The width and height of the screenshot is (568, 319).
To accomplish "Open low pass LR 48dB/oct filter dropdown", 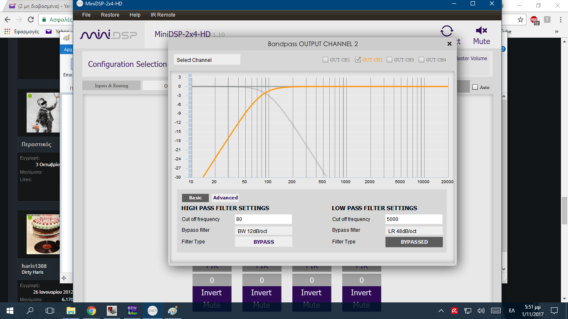I will coord(414,231).
